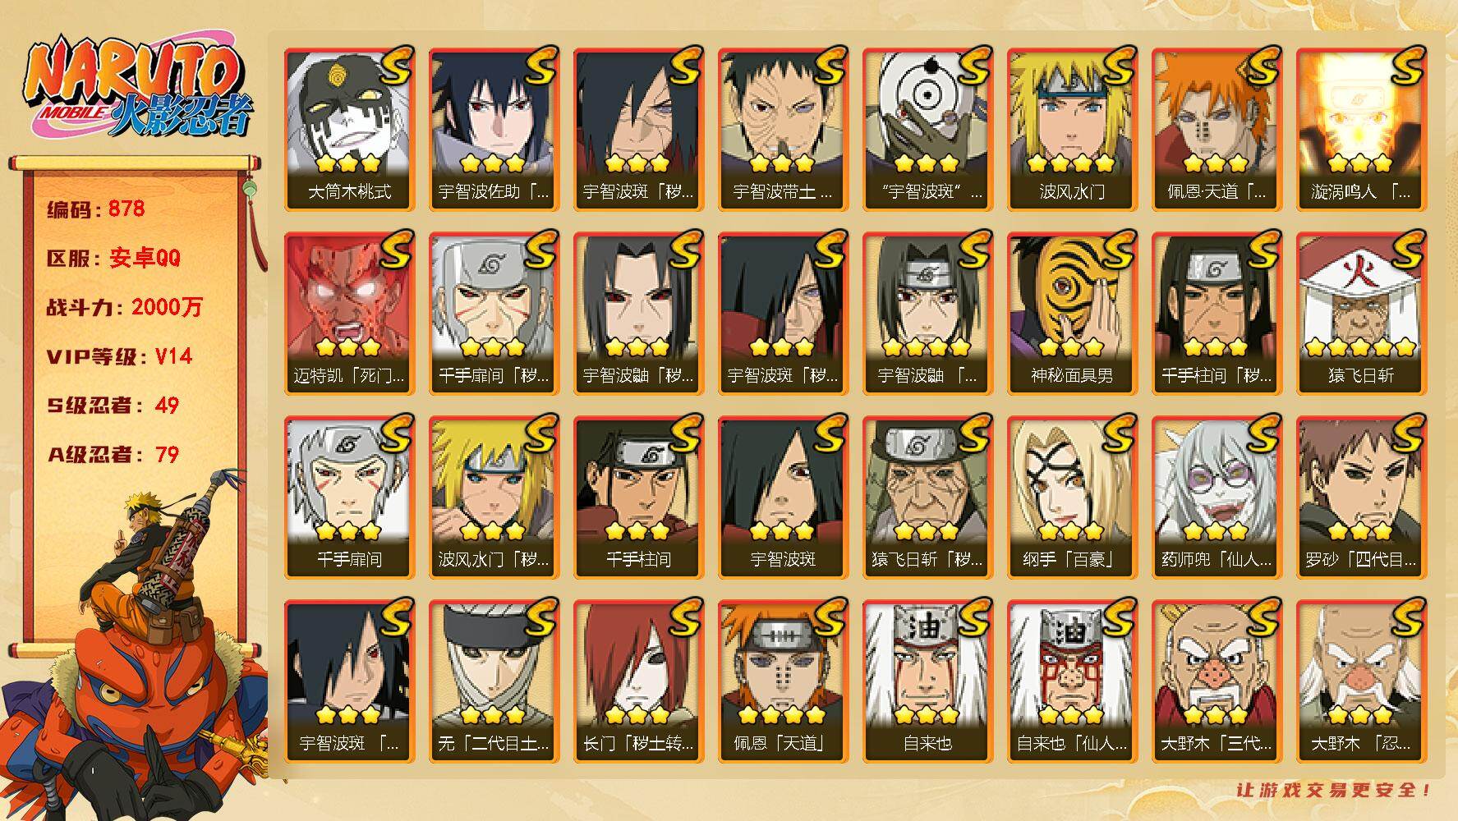Open the 波风水门 card in top row
This screenshot has height=821, width=1458.
1073,130
